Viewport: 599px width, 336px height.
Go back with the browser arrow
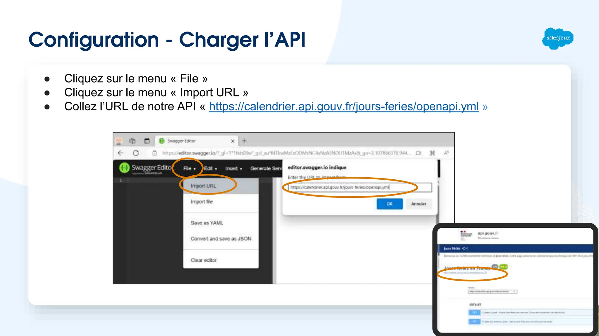121,153
